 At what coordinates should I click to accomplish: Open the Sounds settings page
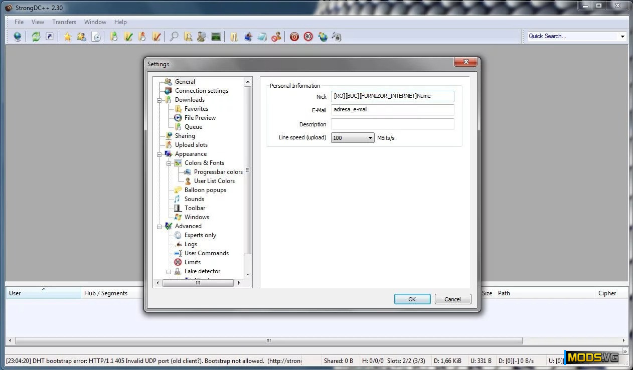194,199
